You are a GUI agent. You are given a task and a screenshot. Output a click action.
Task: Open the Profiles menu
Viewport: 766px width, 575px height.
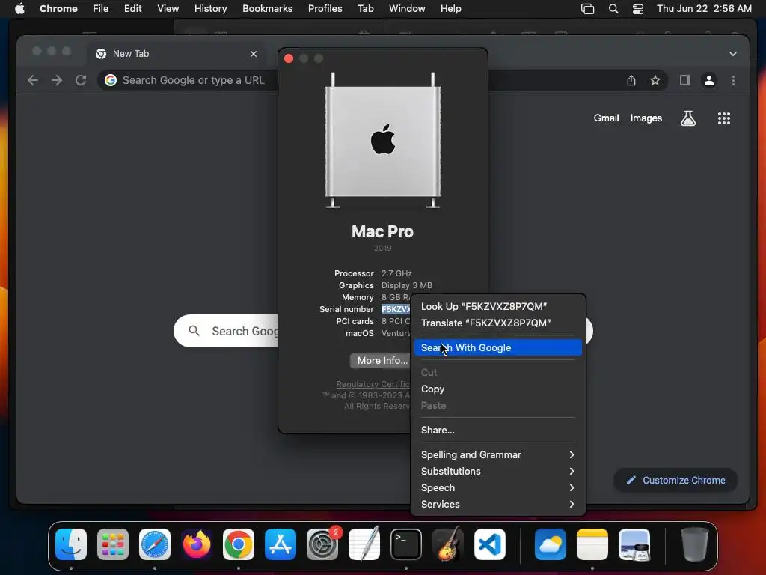point(325,9)
